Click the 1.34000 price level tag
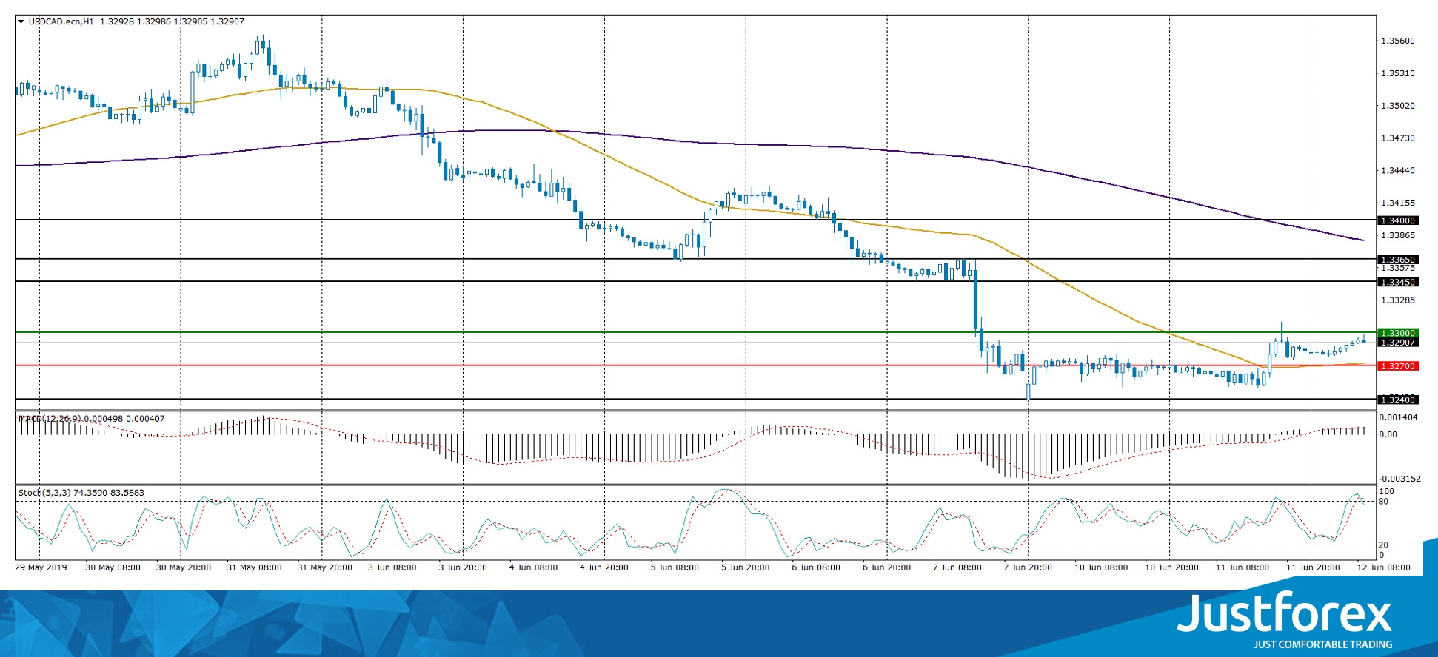This screenshot has width=1438, height=657. coord(1397,220)
